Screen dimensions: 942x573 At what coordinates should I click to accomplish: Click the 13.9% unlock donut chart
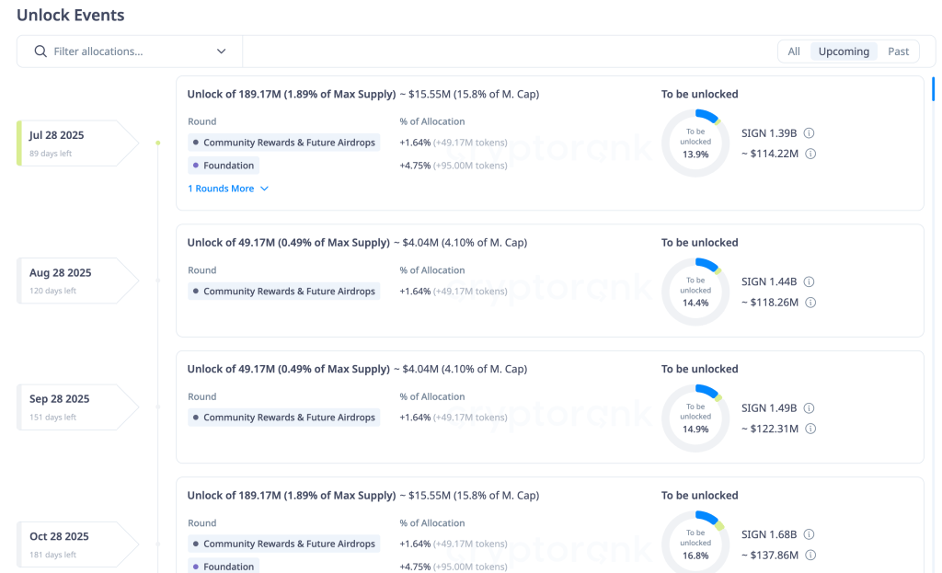pos(695,142)
